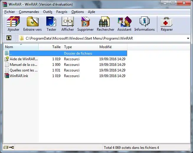Screen dimensions: 193x153
Task: Click the disk drive icon in status bar
Action: [6, 147]
